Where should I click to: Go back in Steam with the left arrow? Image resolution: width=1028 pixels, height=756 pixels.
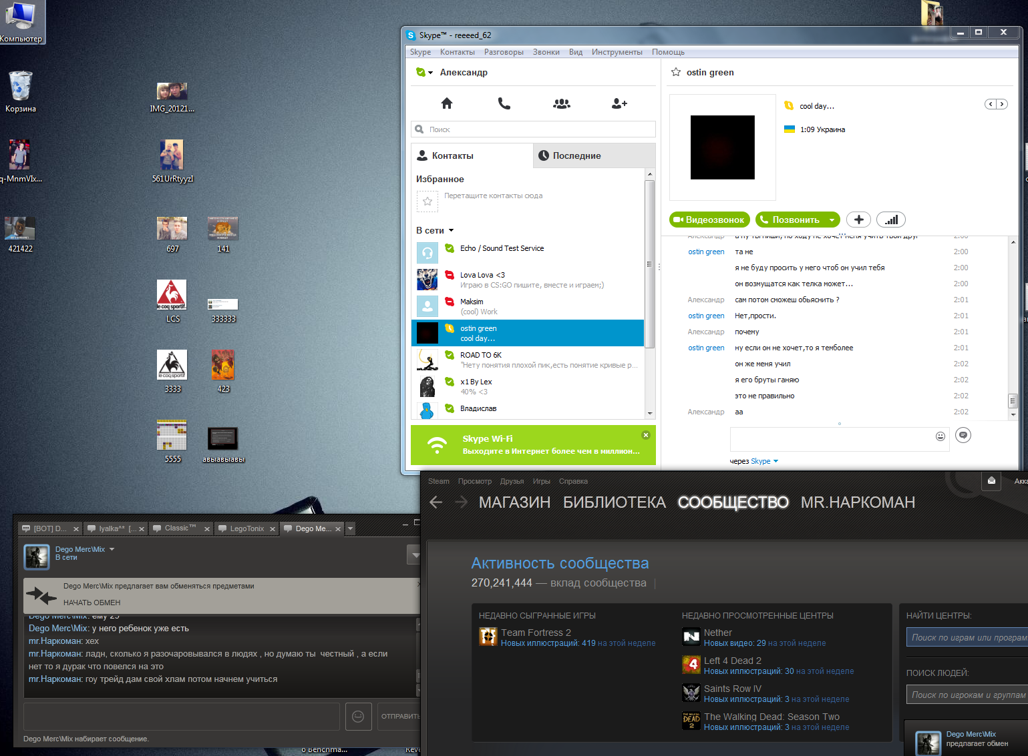pos(436,502)
